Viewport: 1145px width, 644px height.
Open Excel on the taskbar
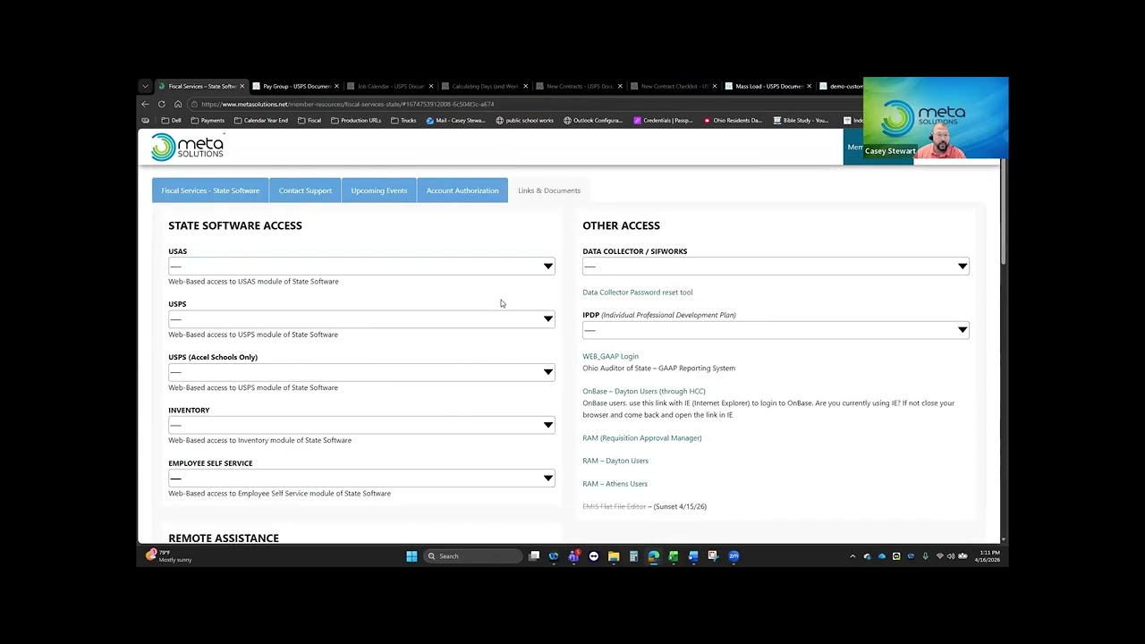[x=673, y=556]
